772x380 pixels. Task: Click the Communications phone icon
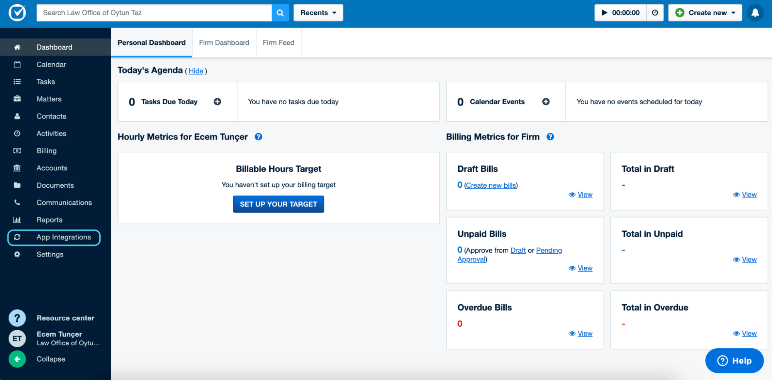coord(17,202)
